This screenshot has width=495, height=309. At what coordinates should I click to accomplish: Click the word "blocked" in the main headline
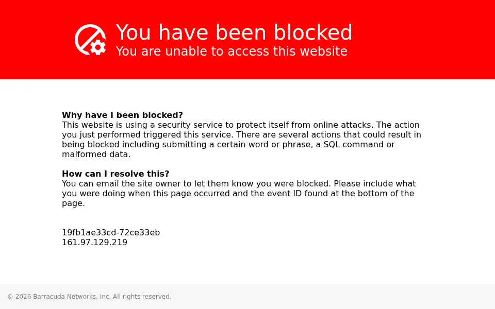coord(312,32)
